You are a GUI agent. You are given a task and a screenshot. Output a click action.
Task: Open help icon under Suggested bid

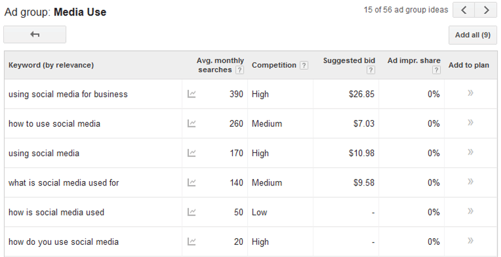(x=371, y=70)
